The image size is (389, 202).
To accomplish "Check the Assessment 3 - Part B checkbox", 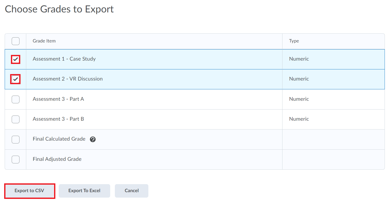I will click(16, 119).
